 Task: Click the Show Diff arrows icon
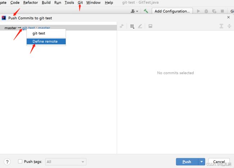122,26
